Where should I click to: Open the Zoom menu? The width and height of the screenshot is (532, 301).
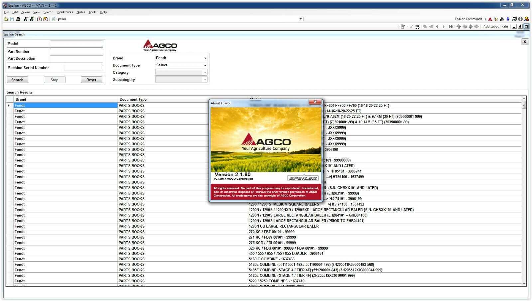pos(25,12)
